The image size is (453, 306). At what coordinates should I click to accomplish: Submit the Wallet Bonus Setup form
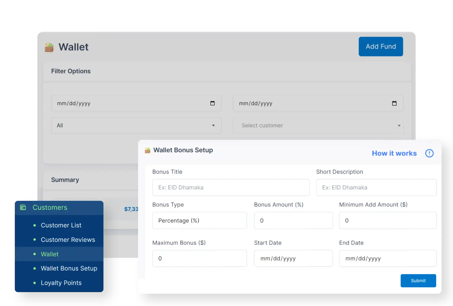[x=418, y=280]
